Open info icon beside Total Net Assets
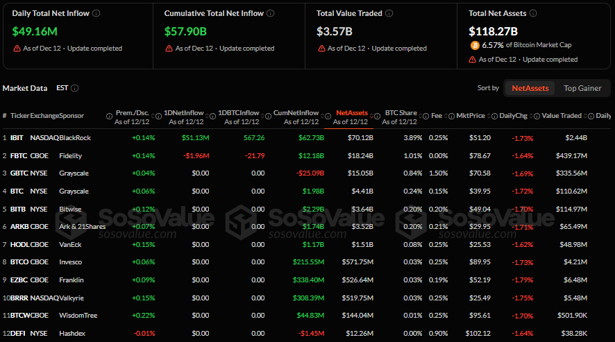Screen dimensions: 615x342 point(533,13)
